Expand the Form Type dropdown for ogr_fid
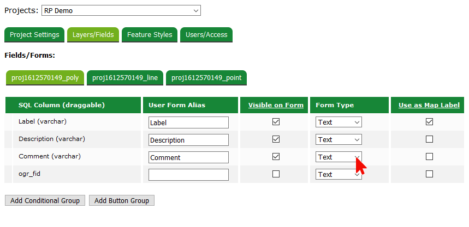 [339, 175]
